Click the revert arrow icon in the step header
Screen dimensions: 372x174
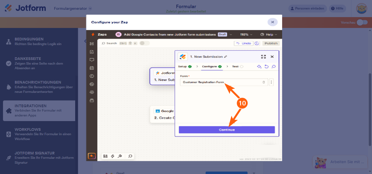coord(266,67)
